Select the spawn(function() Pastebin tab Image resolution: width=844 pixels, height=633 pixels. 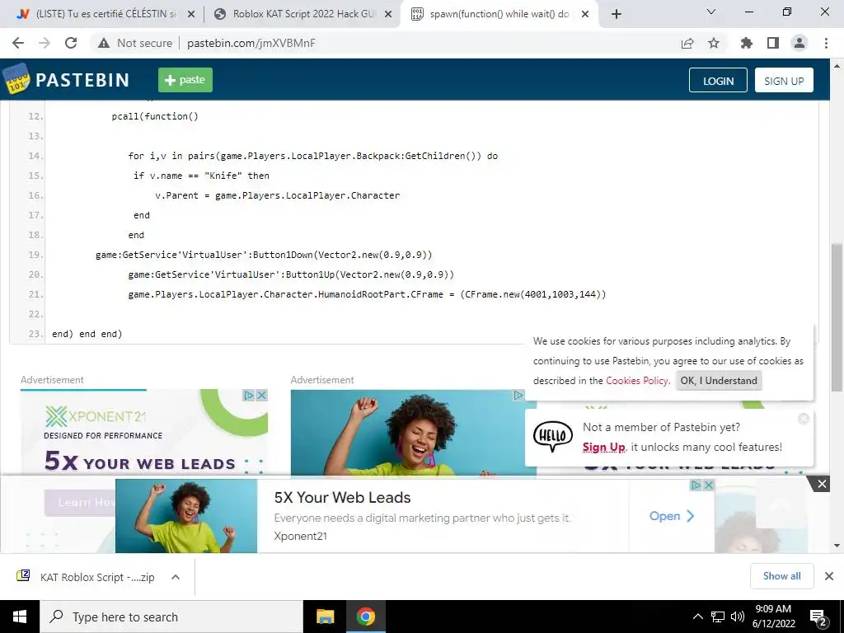click(x=493, y=14)
